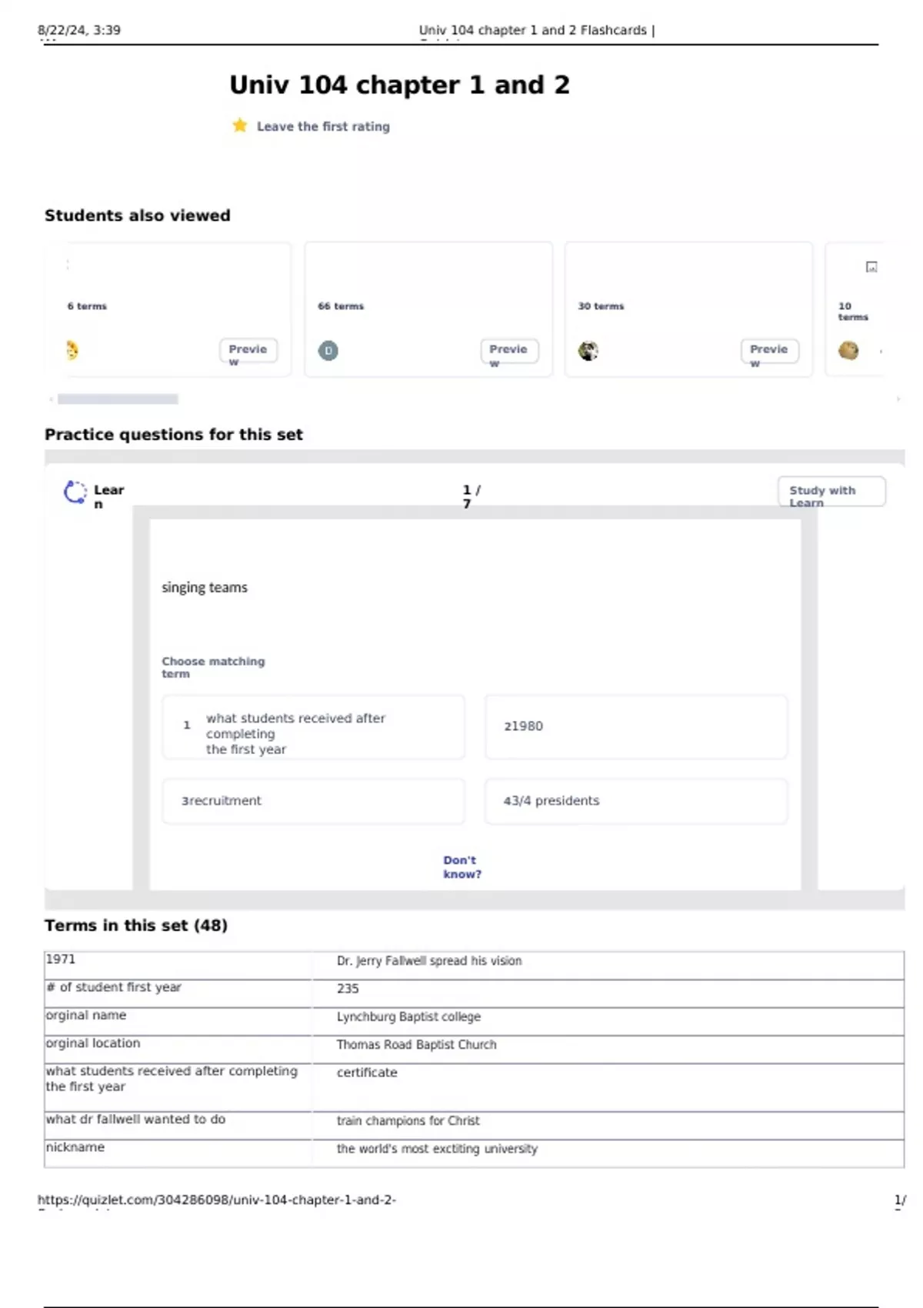Open the 6 terms set creator avatar
This screenshot has height=1308, width=923.
pos(72,350)
